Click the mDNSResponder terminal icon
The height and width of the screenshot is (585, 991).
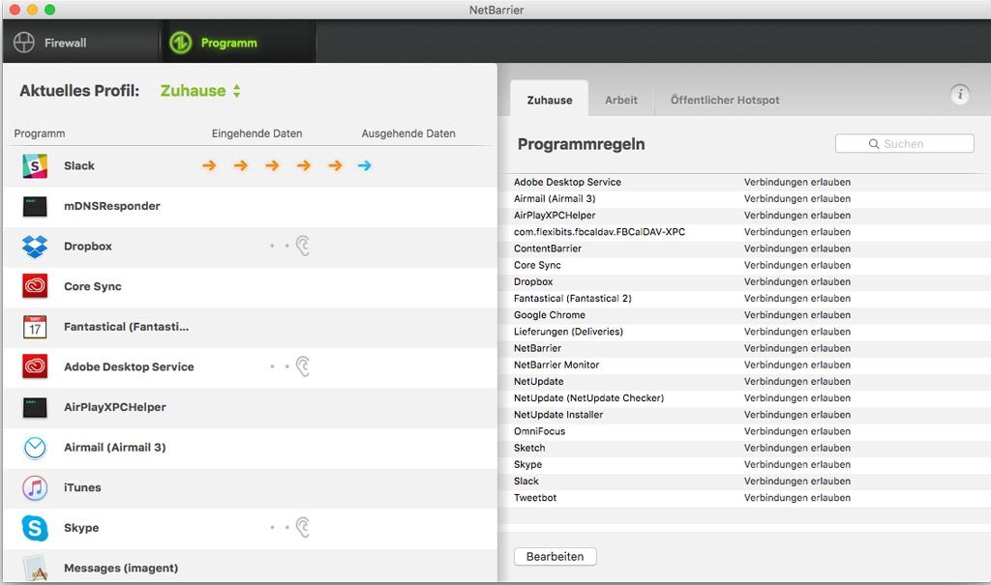(x=35, y=207)
